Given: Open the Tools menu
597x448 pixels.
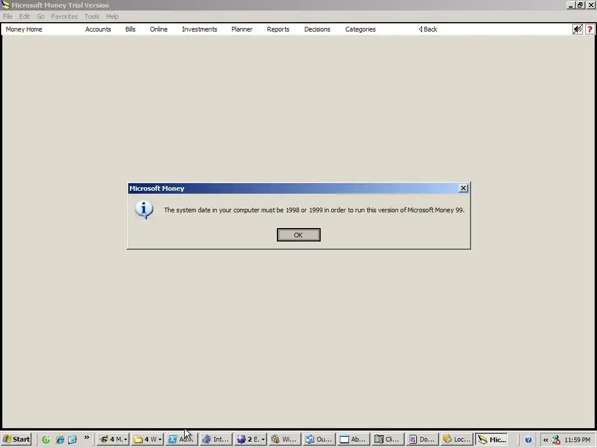Looking at the screenshot, I should [92, 16].
